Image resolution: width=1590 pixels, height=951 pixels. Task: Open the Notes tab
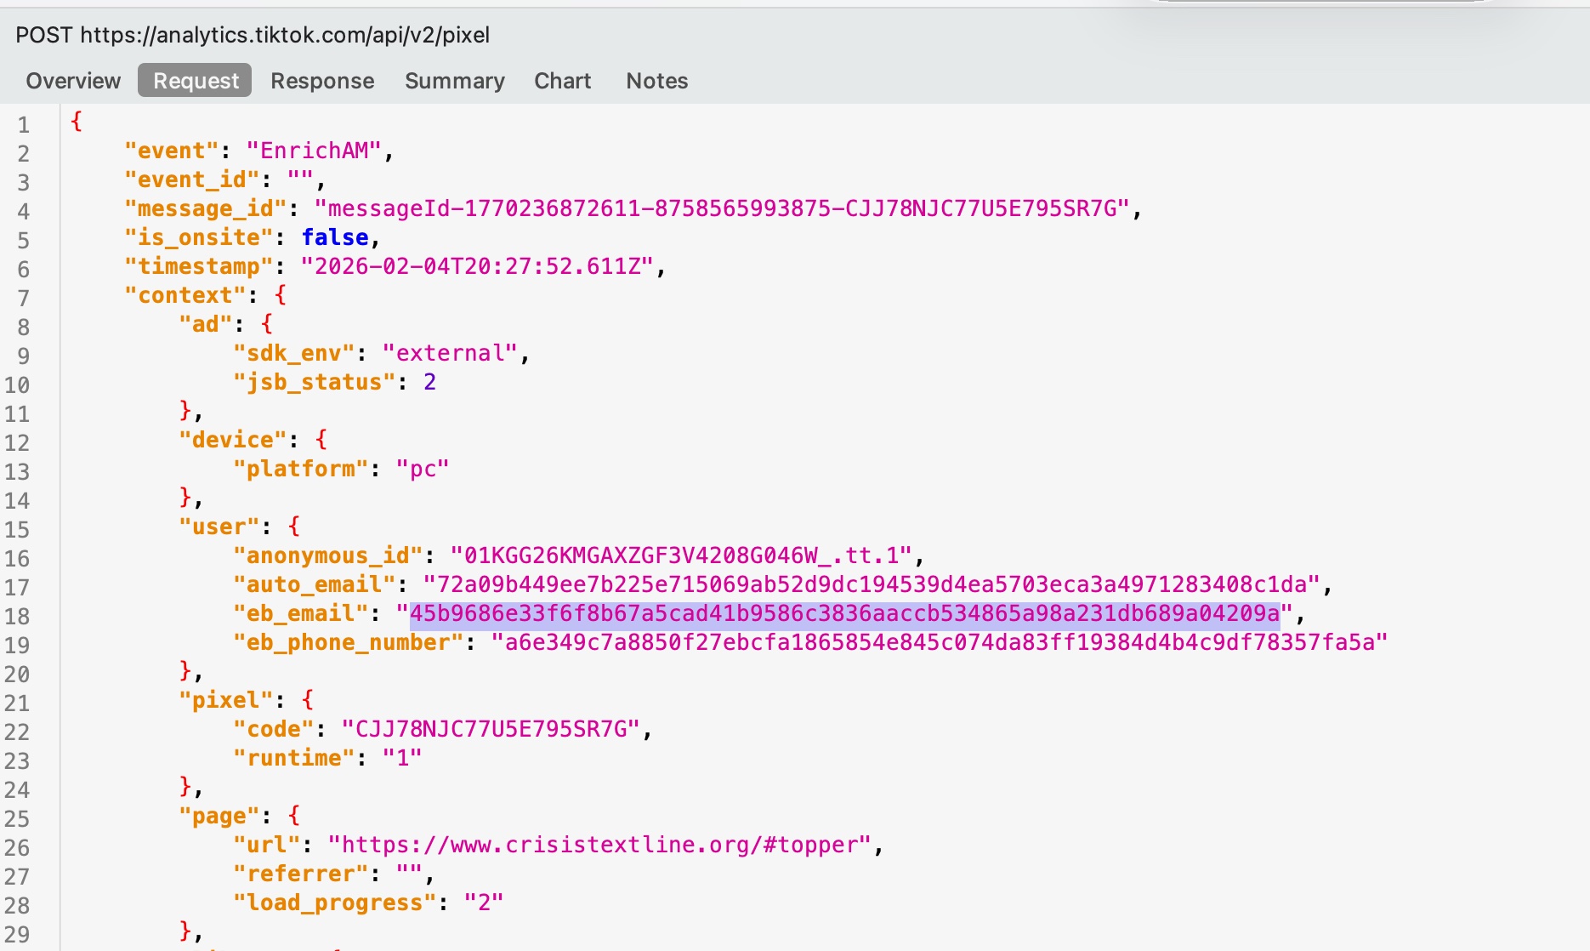(656, 81)
